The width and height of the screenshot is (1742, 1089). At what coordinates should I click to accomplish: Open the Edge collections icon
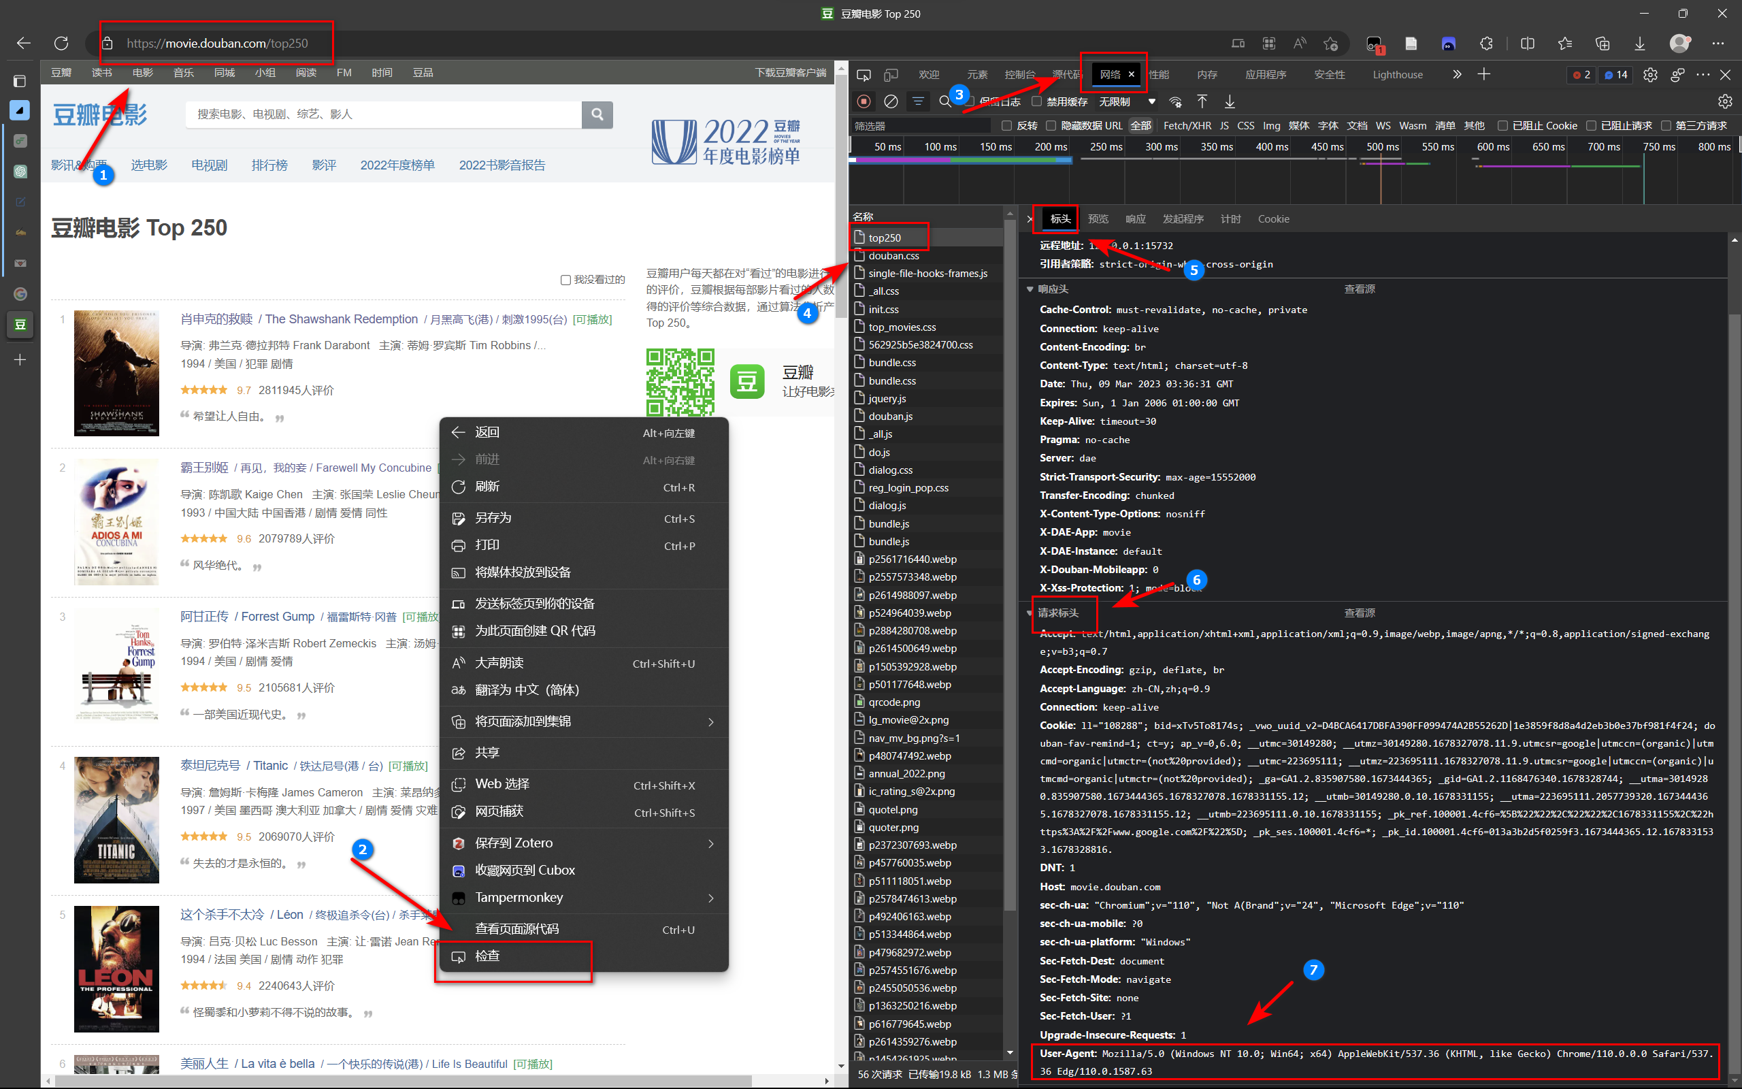[x=1603, y=43]
